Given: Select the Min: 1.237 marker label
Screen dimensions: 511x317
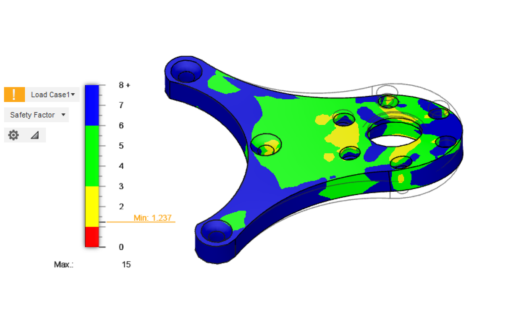Looking at the screenshot, I should pos(152,218).
